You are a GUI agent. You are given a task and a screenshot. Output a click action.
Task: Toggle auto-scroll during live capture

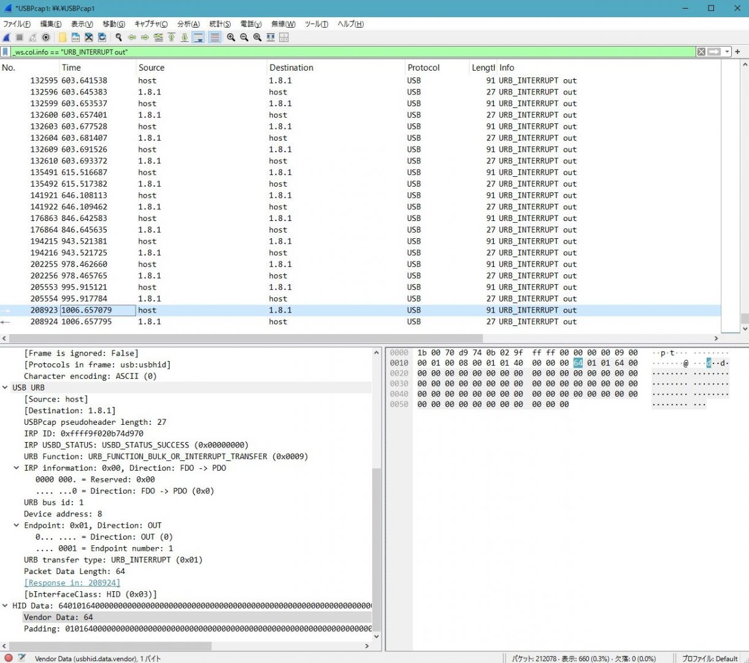click(x=198, y=37)
